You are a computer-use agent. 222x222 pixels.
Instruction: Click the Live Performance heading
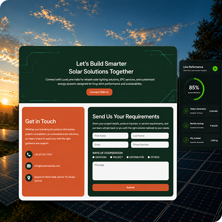pyautogui.click(x=193, y=67)
